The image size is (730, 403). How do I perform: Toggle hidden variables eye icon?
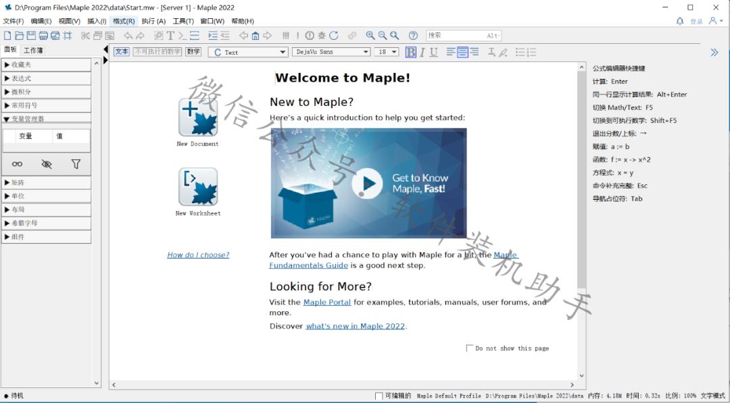coord(47,164)
